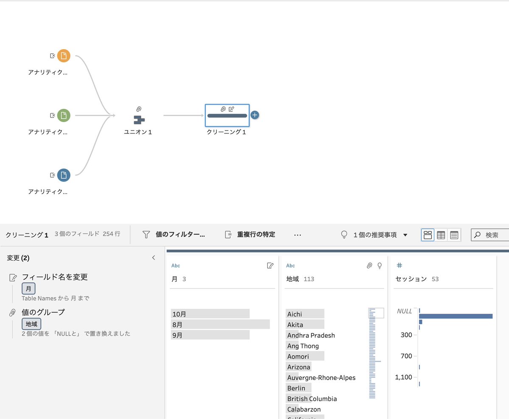Select the Auvergne-Rhone-Alpes value
The height and width of the screenshot is (419, 509).
[321, 377]
